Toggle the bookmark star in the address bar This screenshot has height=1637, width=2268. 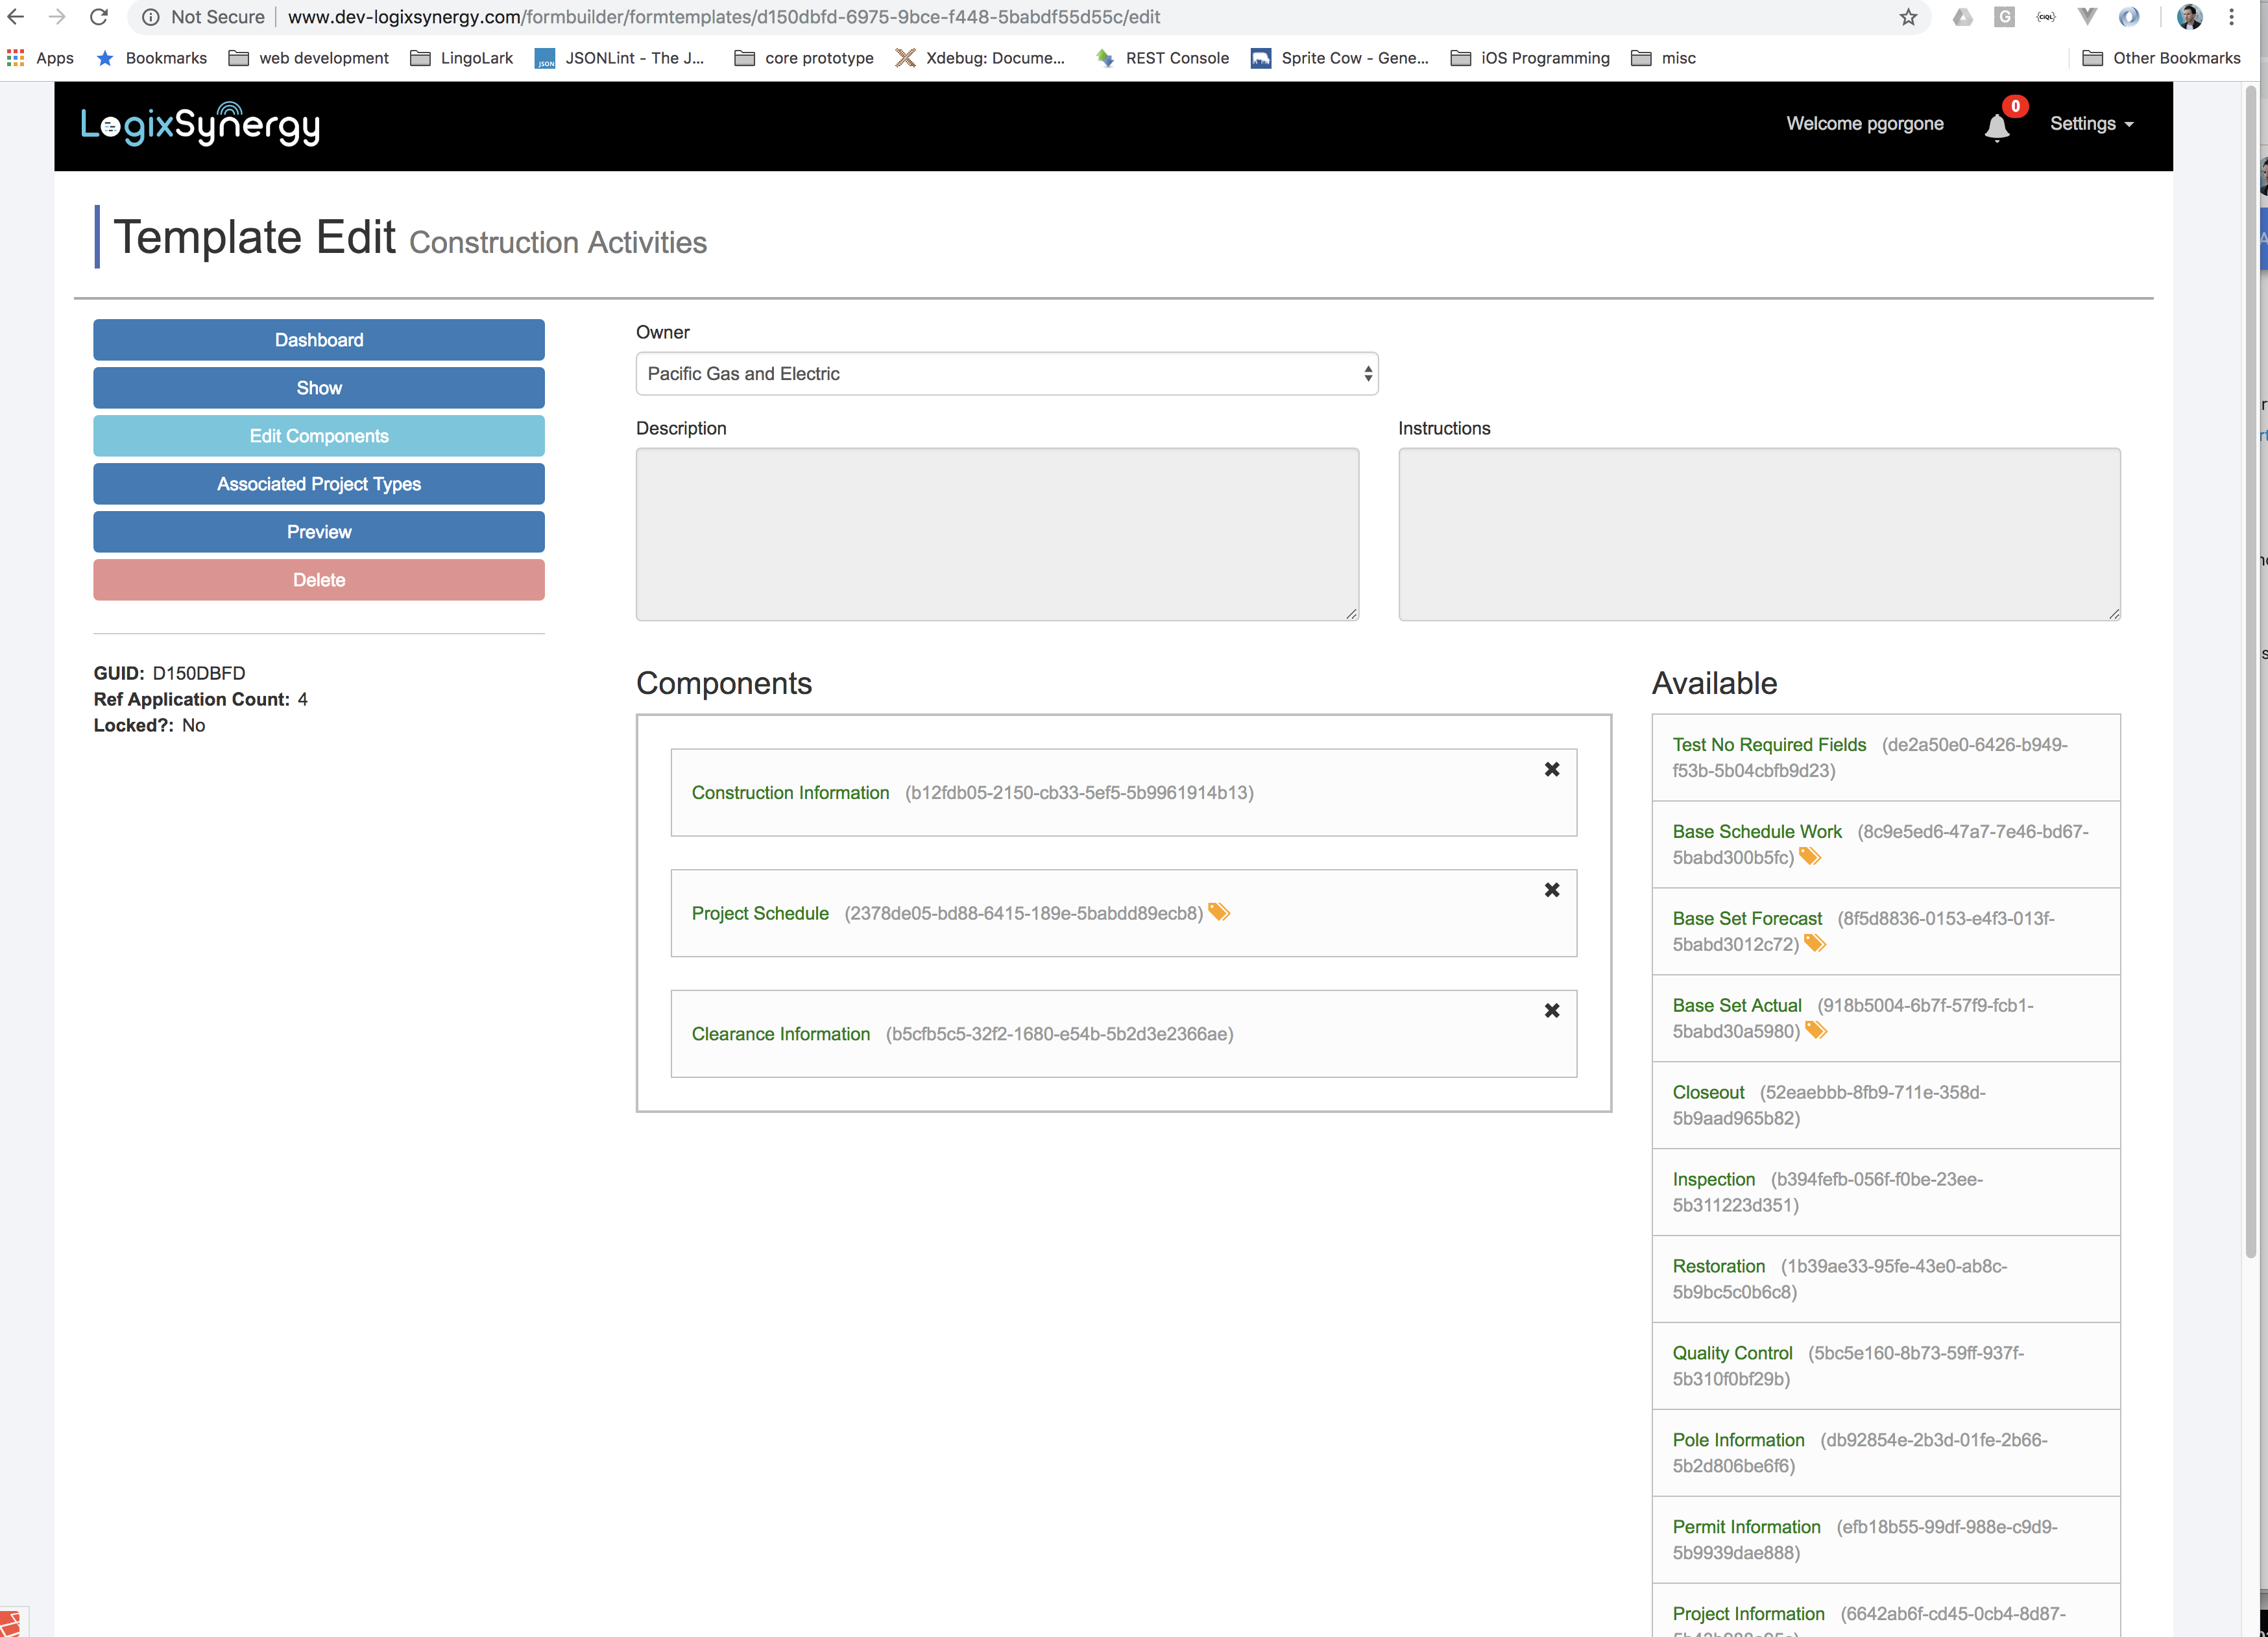click(x=1908, y=16)
